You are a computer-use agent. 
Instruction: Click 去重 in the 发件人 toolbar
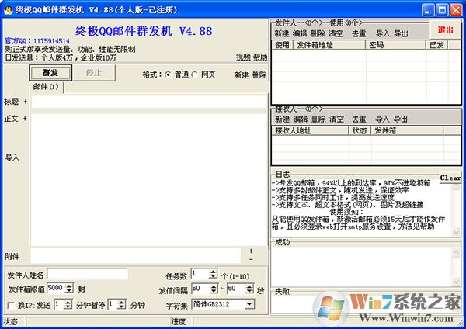pos(359,33)
